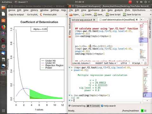Open the History menu in the graphics window
The width and height of the screenshot is (152, 114).
click(x=34, y=10)
